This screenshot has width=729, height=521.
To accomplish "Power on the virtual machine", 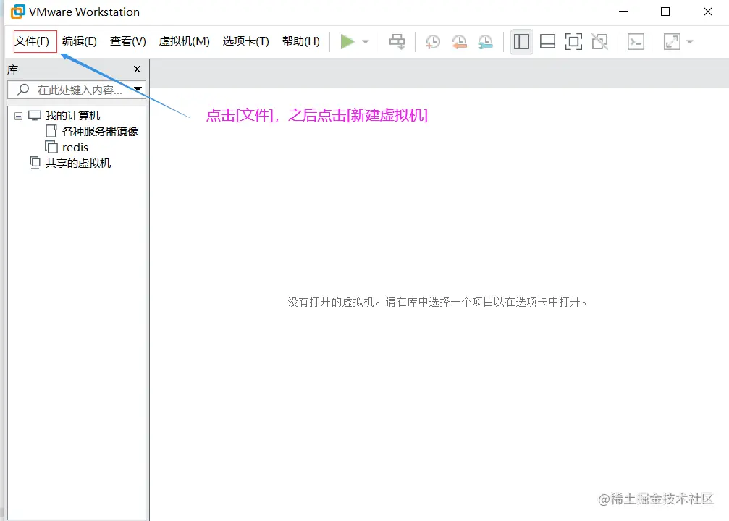I will tap(347, 41).
